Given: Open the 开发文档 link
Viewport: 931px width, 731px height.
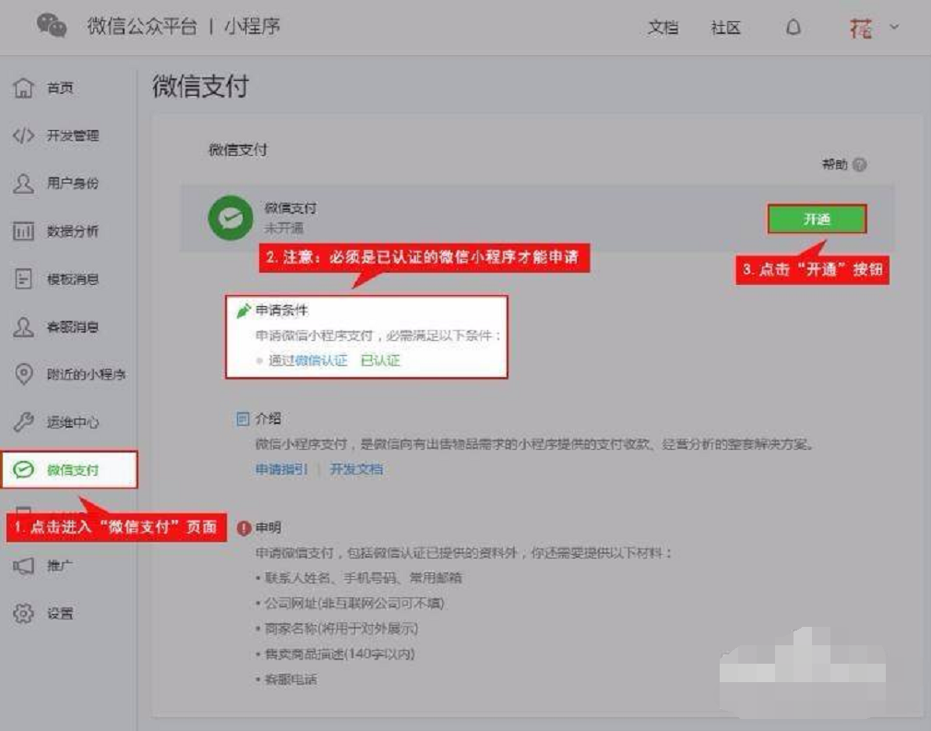Looking at the screenshot, I should tap(356, 469).
